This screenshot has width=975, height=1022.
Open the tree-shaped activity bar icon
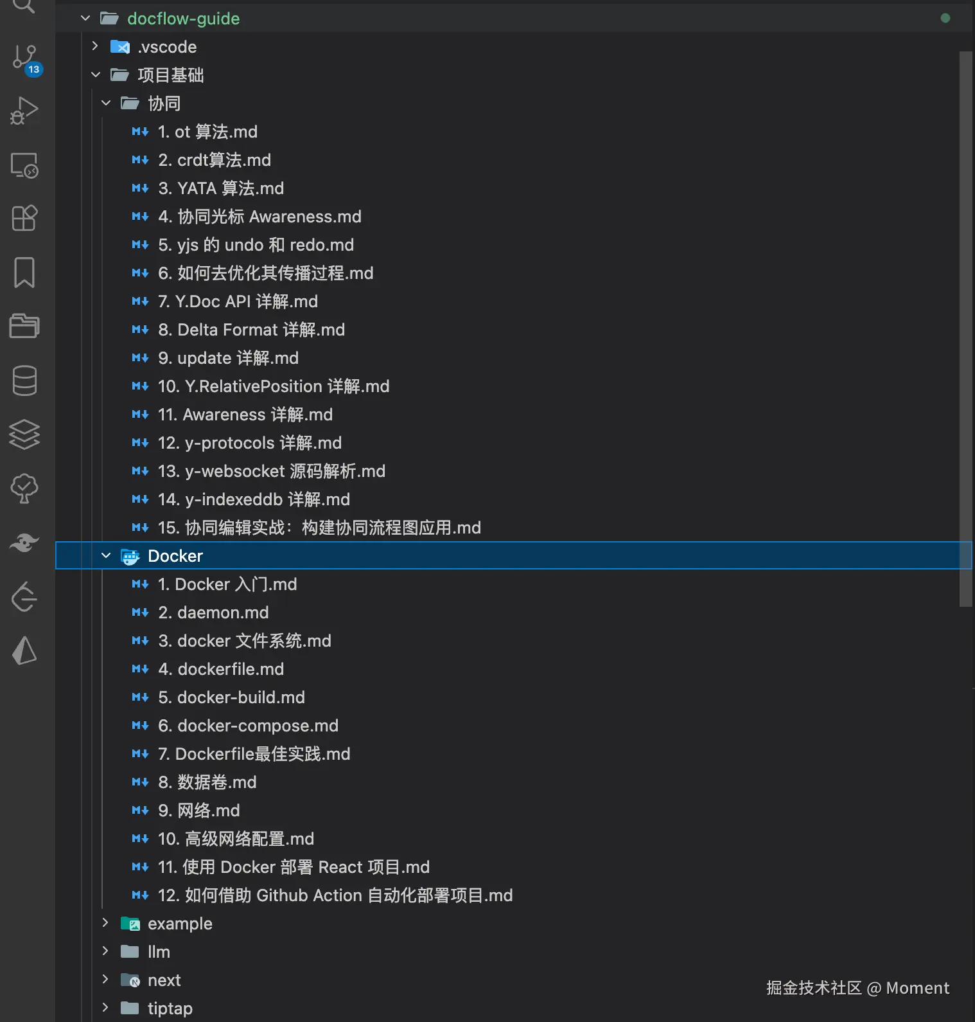24,489
